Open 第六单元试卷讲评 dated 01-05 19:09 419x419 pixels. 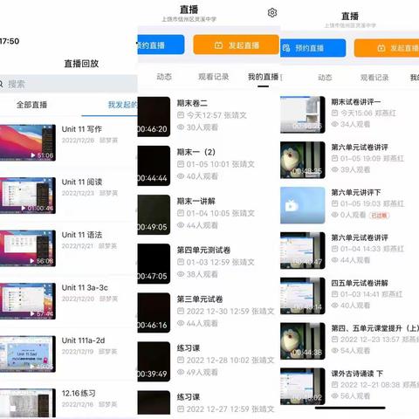(360, 148)
